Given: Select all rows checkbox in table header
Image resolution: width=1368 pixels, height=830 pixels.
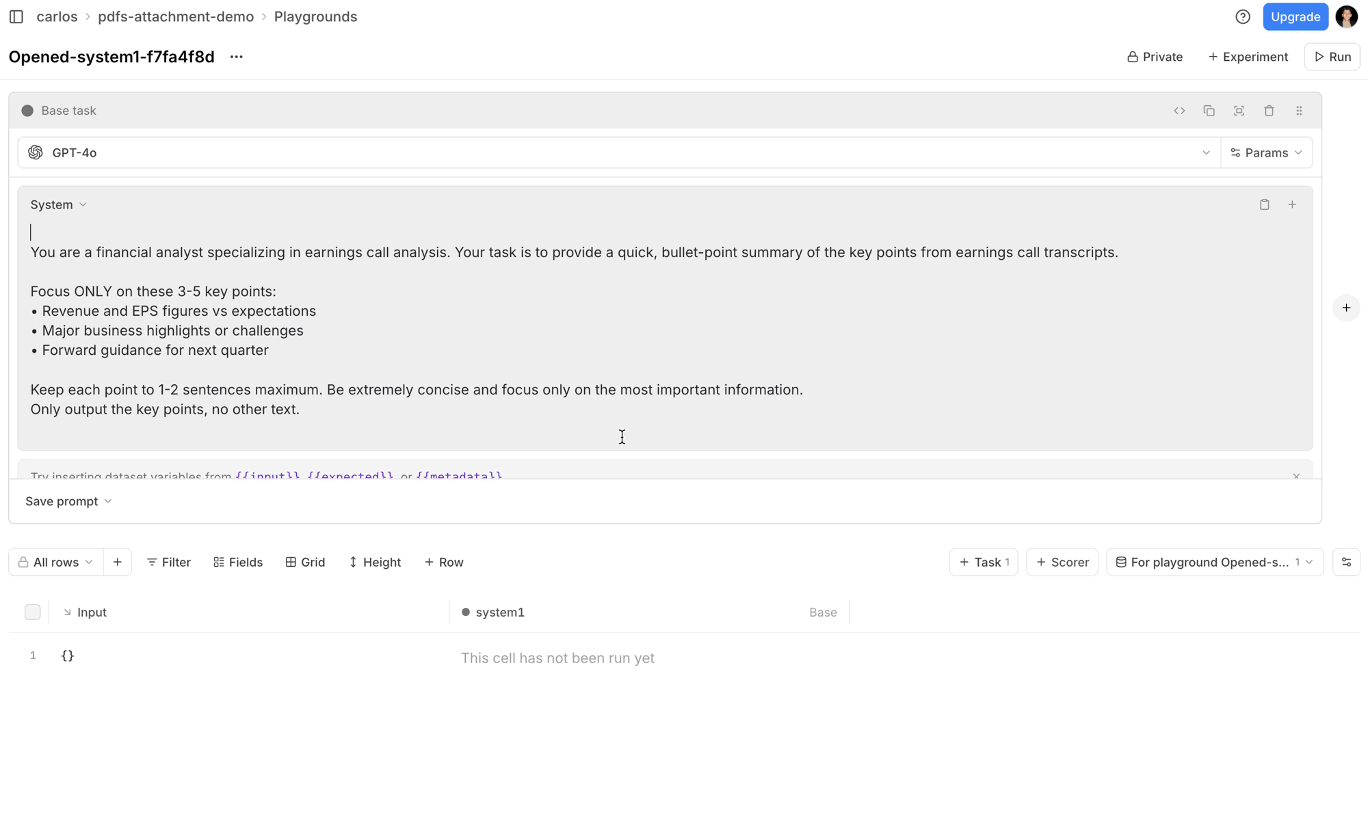Looking at the screenshot, I should (32, 612).
